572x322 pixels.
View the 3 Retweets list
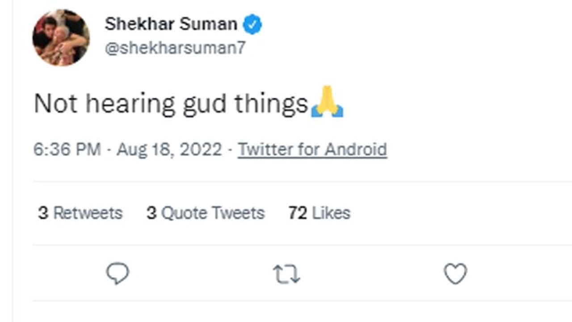click(80, 213)
